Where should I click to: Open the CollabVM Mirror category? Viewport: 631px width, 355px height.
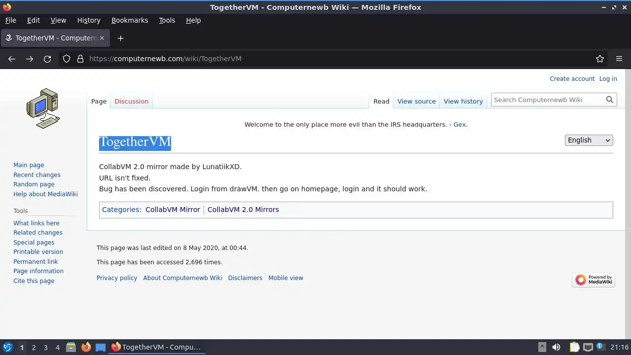pyautogui.click(x=173, y=210)
